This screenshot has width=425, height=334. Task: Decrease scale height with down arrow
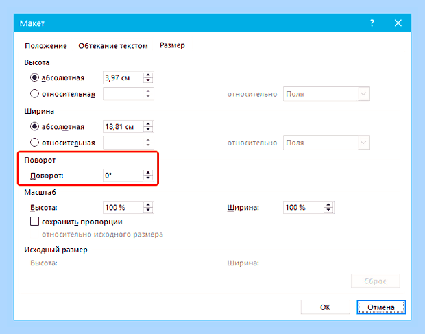click(148, 210)
